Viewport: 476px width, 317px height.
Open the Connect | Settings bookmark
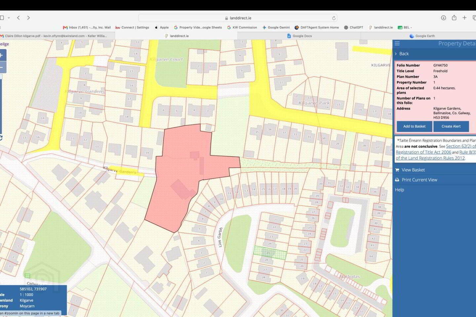[132, 27]
